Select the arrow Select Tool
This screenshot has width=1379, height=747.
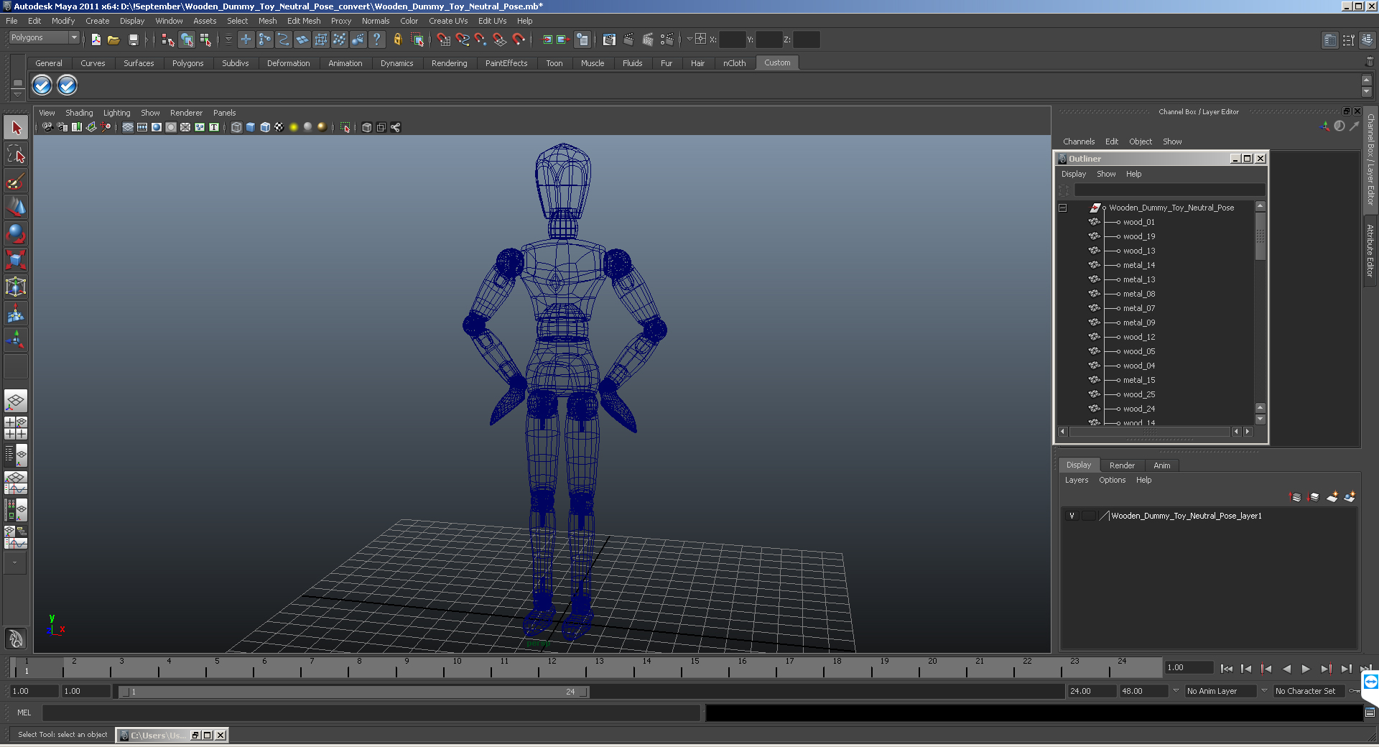[x=16, y=128]
